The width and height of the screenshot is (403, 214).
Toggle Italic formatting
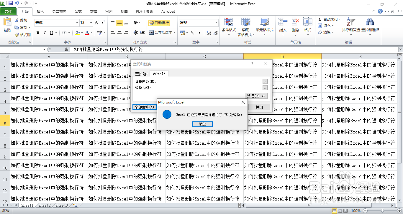[x=45, y=33]
